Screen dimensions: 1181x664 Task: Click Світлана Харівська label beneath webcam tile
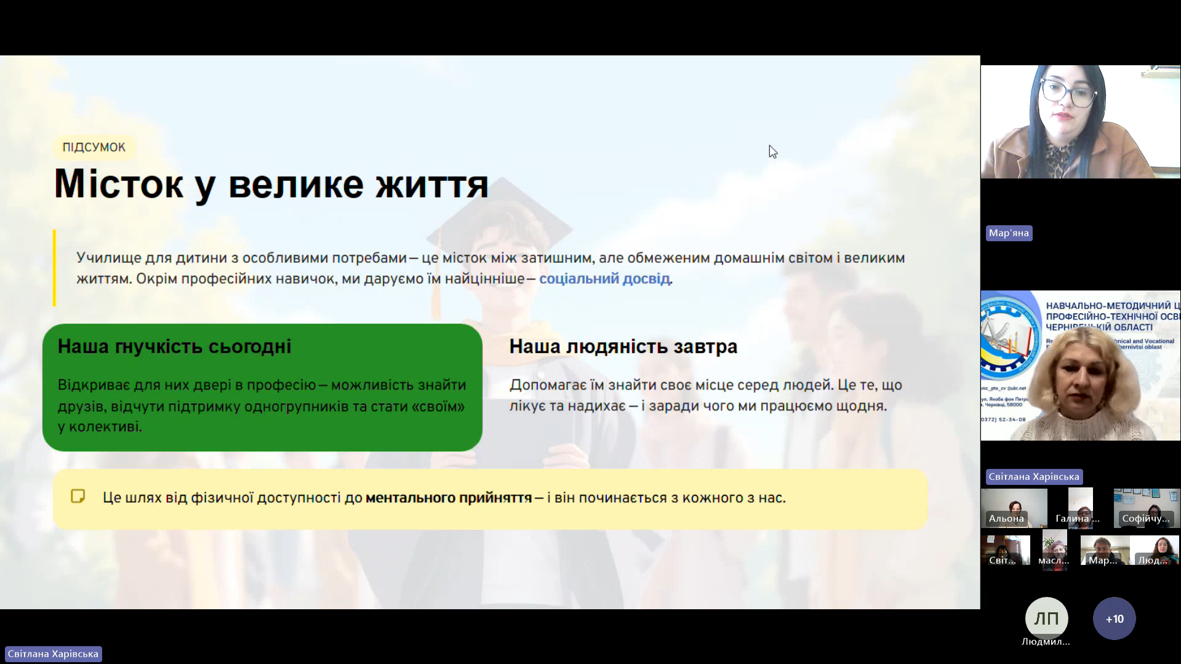tap(1034, 477)
